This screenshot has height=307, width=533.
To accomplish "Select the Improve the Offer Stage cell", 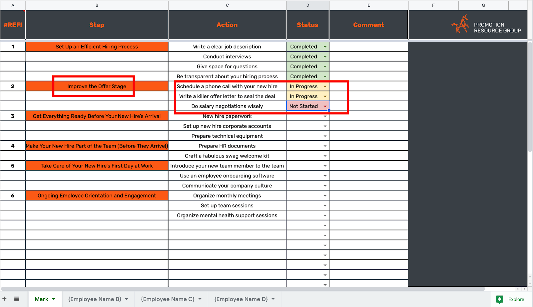I will (97, 86).
